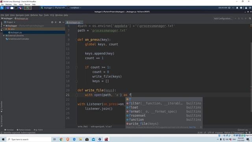Screen dimensions: 252x142
Task: Click Add Configuration button
Action: click(x=223, y=19)
